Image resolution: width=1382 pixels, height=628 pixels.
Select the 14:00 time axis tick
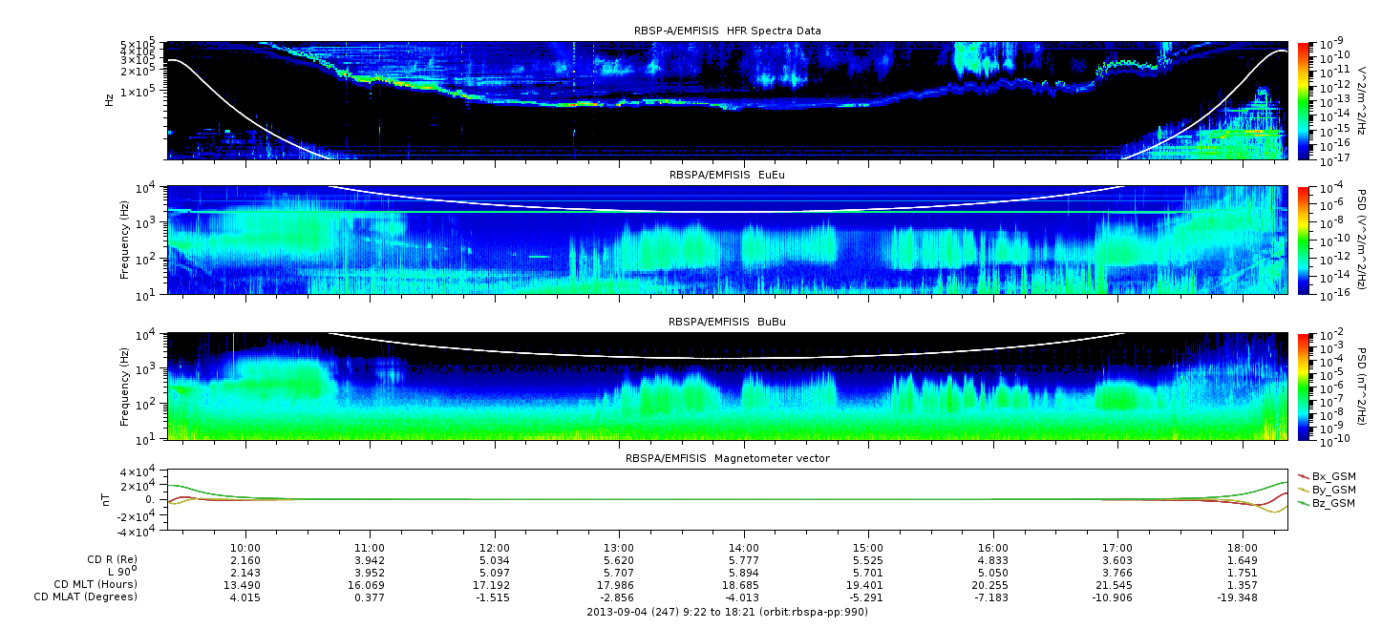pos(744,545)
